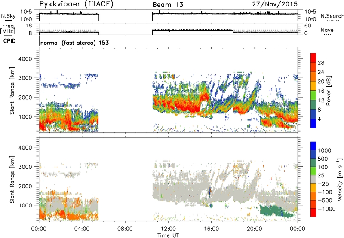Click the blue swatch at the bottom of the power colorbar
Screen dimensions: 344x238
click(313, 123)
